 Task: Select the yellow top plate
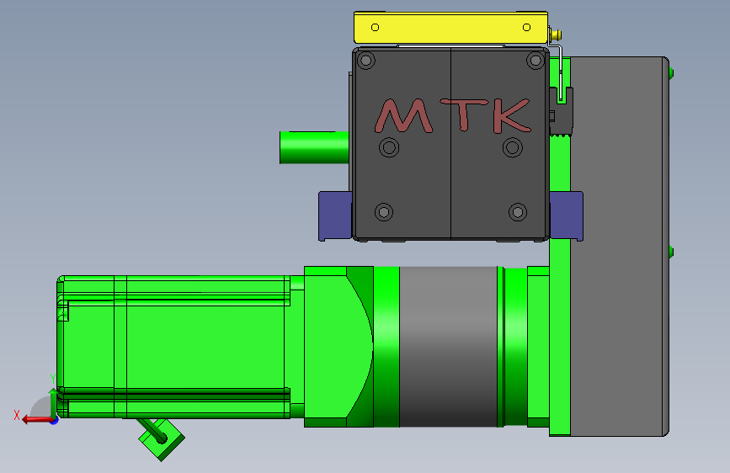coord(450,28)
